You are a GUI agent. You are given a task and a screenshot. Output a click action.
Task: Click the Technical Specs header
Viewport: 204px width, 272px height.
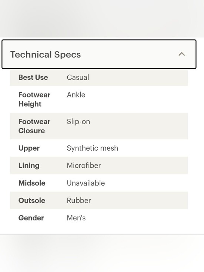coord(99,54)
